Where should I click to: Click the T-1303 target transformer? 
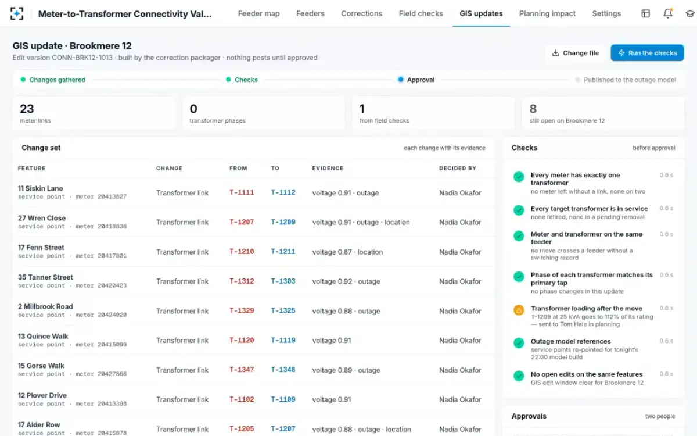click(x=283, y=281)
